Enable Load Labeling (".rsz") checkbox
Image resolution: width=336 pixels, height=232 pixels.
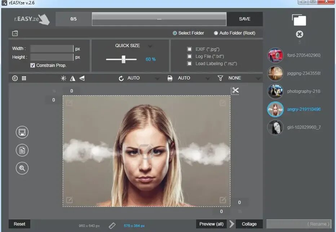click(x=189, y=64)
